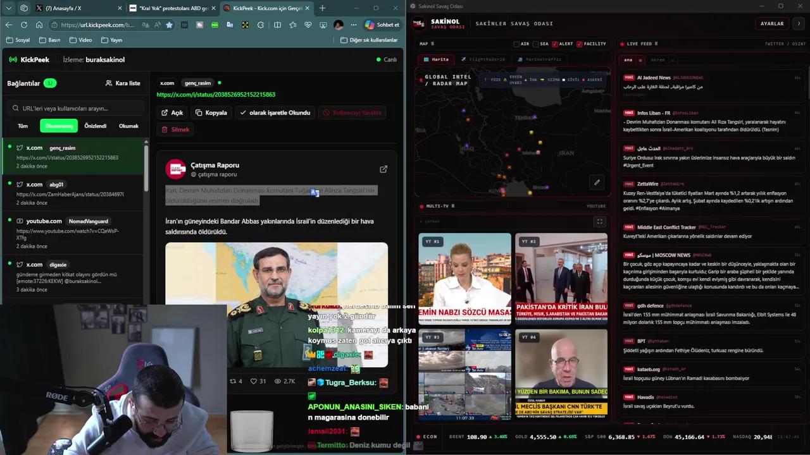Open the YT #4 CNN Türk tile

[561, 374]
